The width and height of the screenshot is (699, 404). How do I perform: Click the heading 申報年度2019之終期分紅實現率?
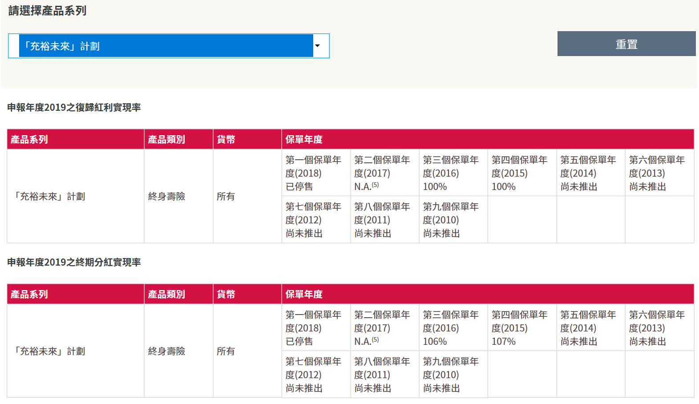74,262
